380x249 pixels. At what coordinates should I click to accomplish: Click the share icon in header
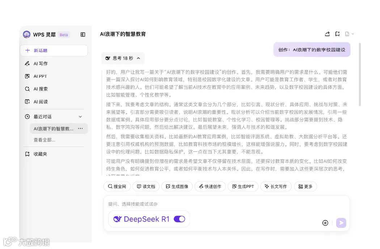tap(327, 34)
